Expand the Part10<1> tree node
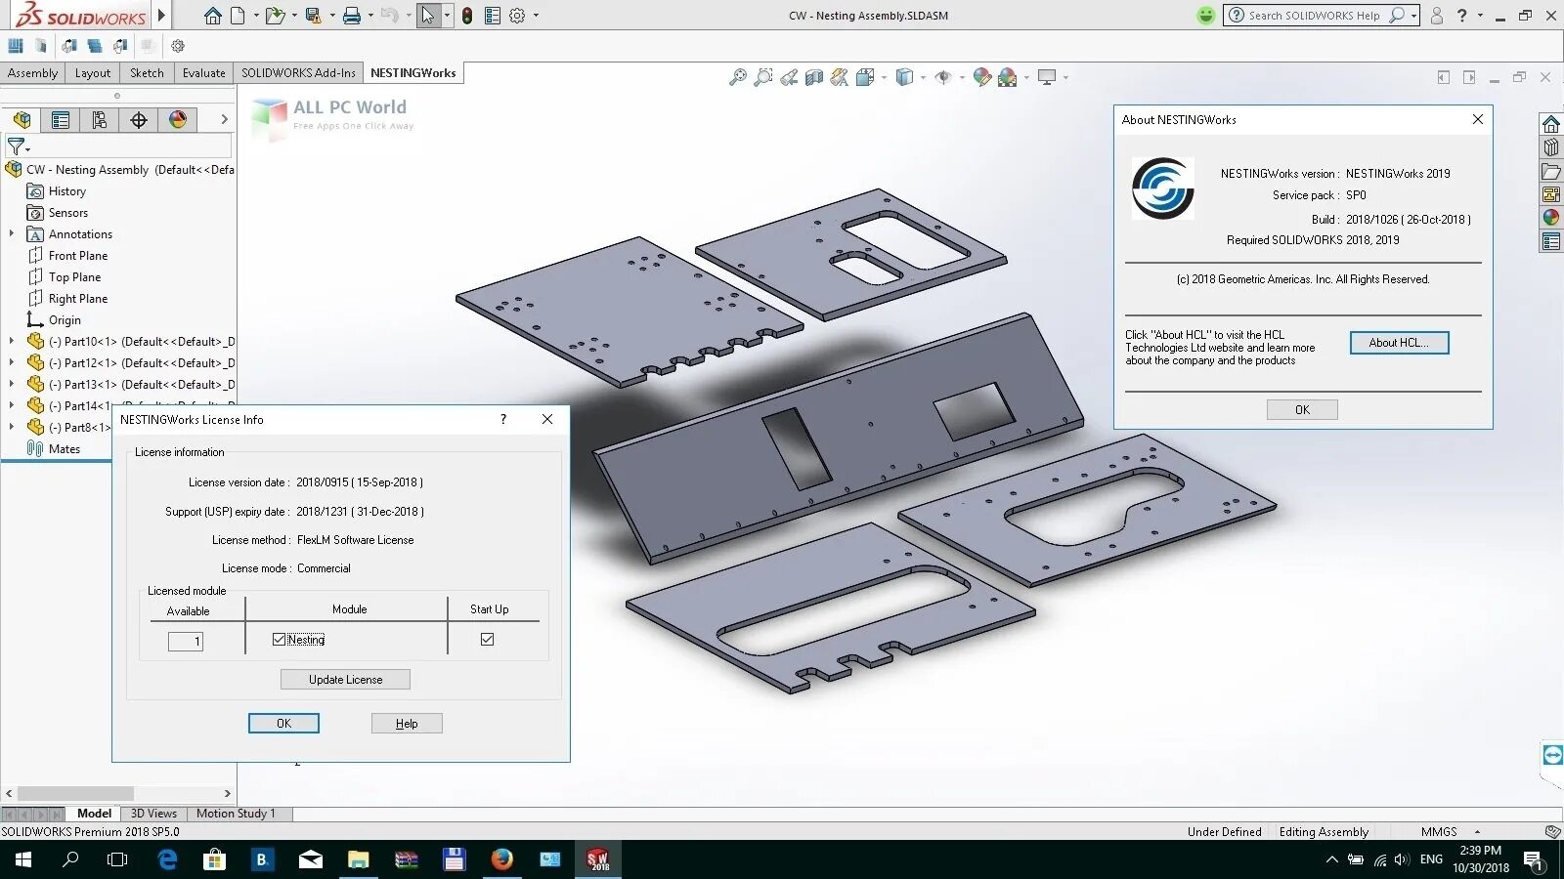 [x=11, y=341]
